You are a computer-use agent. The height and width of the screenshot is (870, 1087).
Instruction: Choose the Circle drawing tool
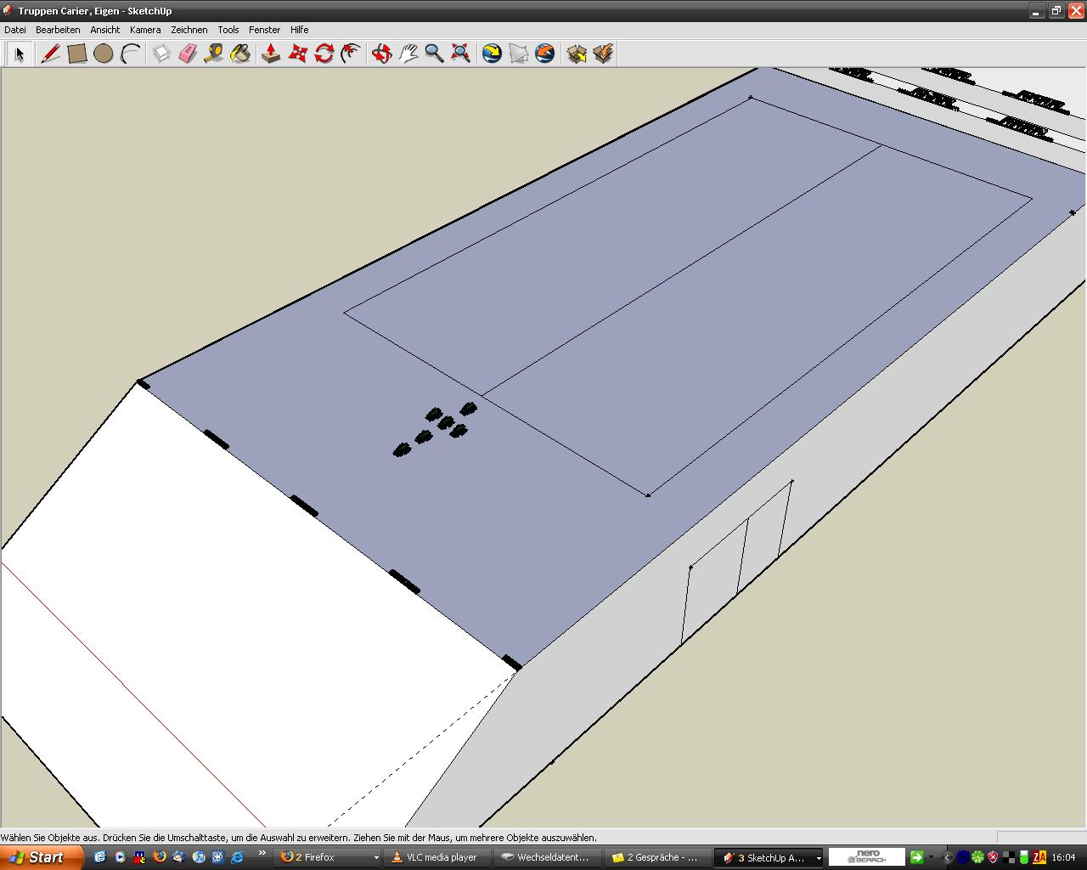tap(104, 54)
